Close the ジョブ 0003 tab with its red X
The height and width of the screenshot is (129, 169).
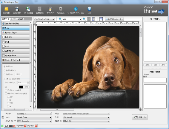pyautogui.click(x=36, y=126)
